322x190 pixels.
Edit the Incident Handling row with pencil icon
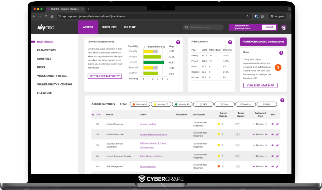277,124
